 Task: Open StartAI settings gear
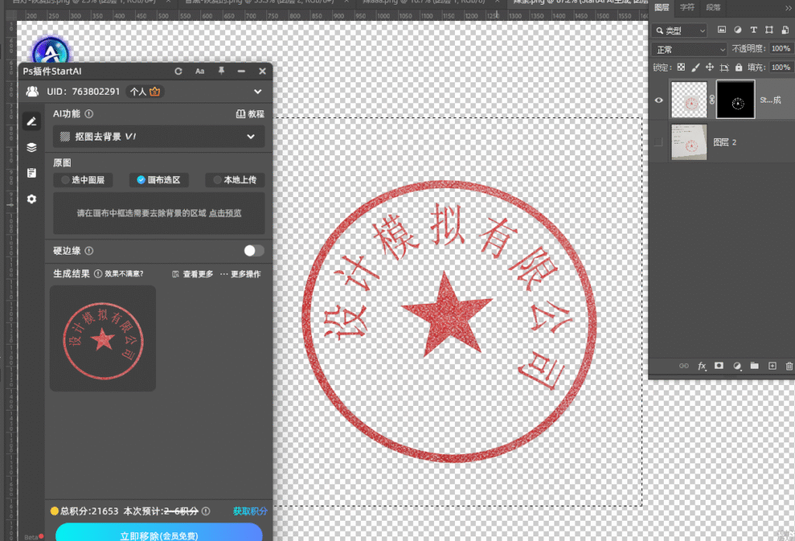(x=31, y=199)
